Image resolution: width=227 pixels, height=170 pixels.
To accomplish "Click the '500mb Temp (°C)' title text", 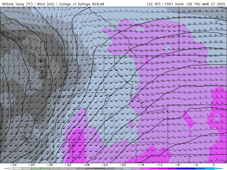I will click(17, 4).
